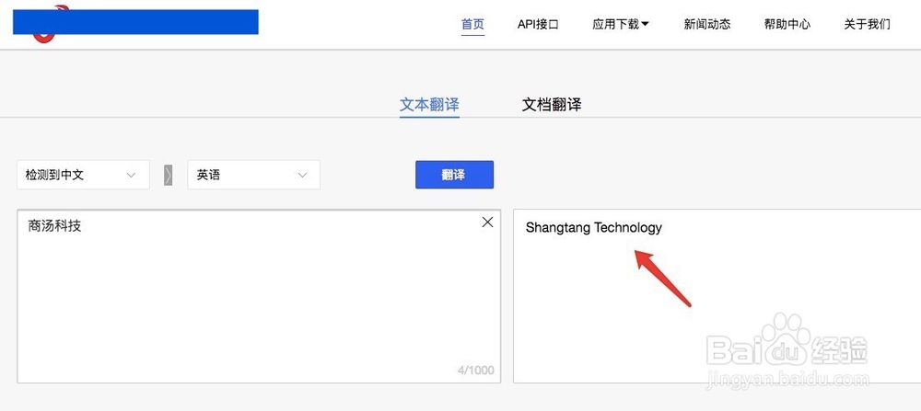Click the translated text Shangtang Technology
Screen dimensions: 921x411
(x=593, y=227)
